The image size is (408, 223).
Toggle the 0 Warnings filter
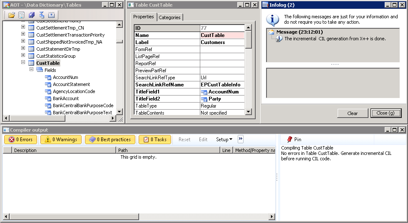tap(61, 140)
